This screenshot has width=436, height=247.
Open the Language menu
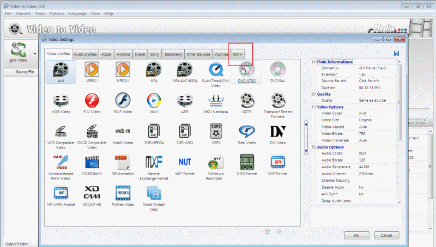pyautogui.click(x=77, y=14)
